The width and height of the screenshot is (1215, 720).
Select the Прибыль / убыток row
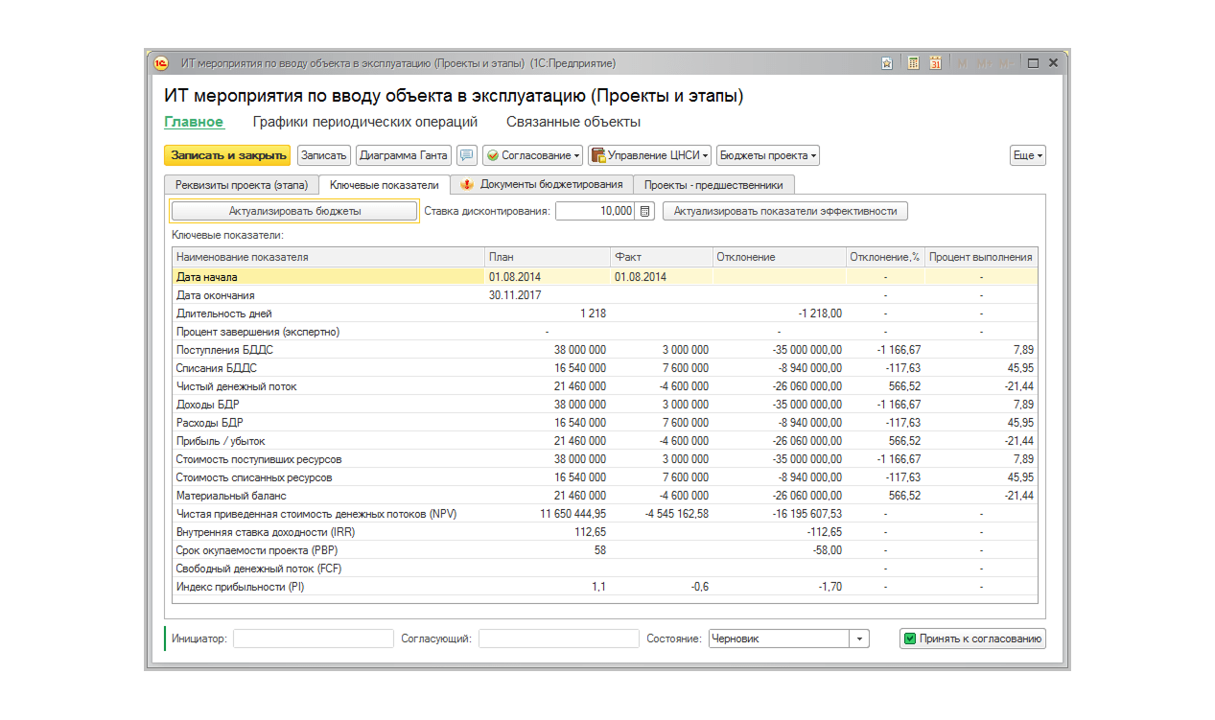click(x=605, y=441)
